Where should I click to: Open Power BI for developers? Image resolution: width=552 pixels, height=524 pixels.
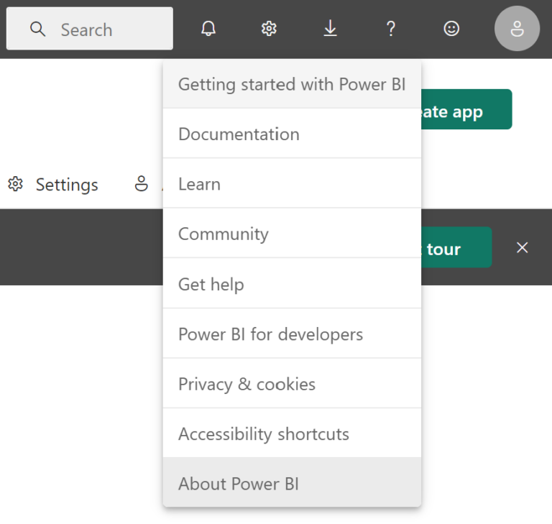coord(292,334)
